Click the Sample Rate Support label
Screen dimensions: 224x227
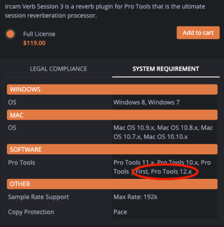[39, 197]
